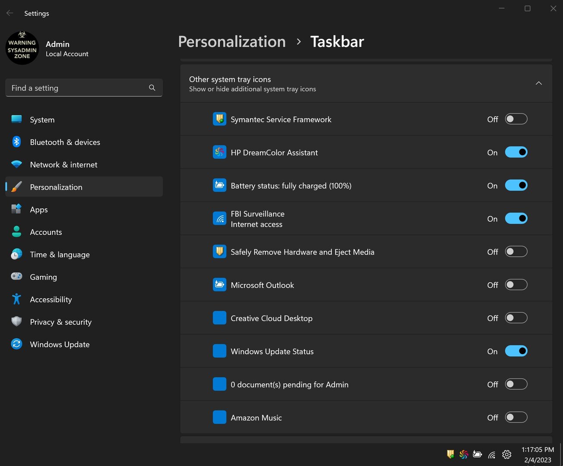
Task: Click the Symantec shield icon in system tray
Action: tap(450, 454)
